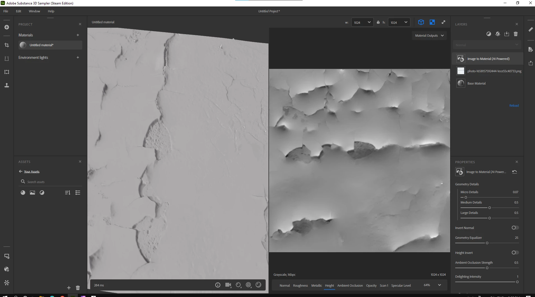Switch to the Opacity channel tab

point(371,286)
